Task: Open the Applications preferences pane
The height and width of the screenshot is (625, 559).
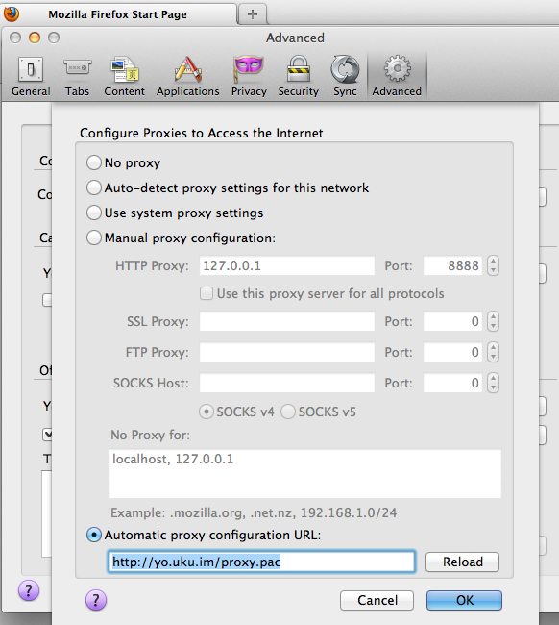Action: (187, 77)
